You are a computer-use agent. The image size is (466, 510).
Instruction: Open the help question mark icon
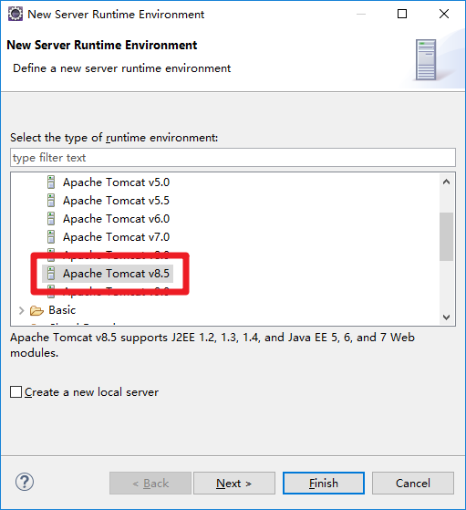(25, 482)
